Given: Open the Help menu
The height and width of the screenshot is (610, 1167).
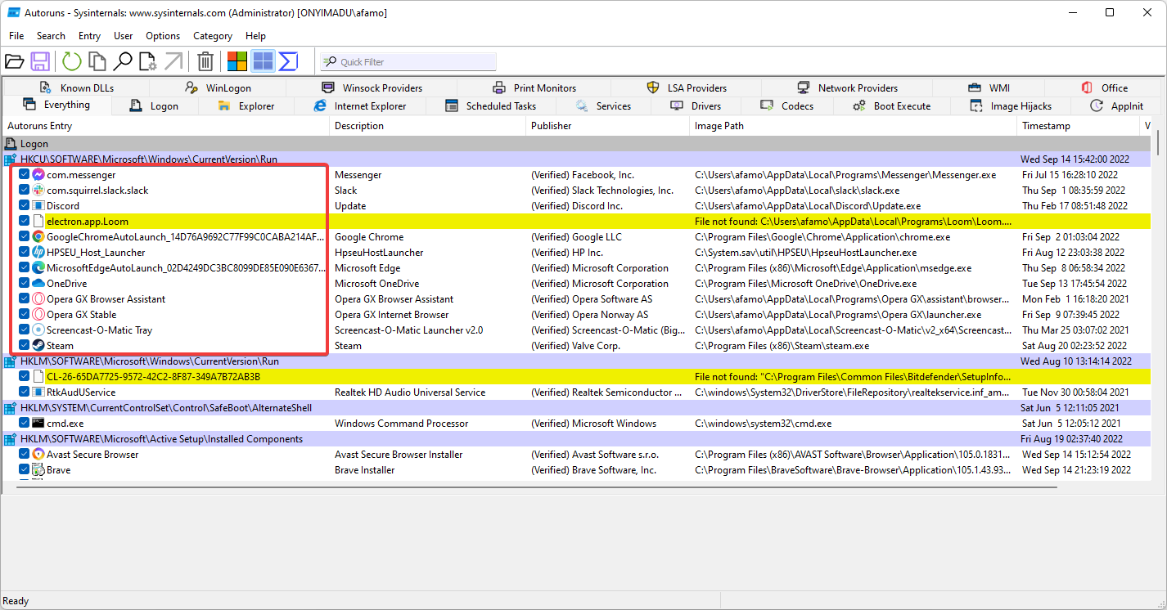Looking at the screenshot, I should 256,36.
